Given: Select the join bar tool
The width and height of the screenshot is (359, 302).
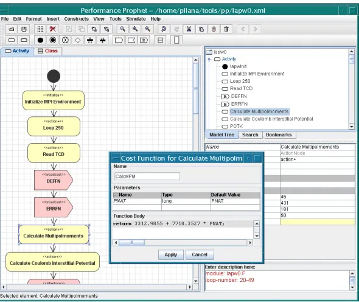Looking at the screenshot, I should pos(103,40).
